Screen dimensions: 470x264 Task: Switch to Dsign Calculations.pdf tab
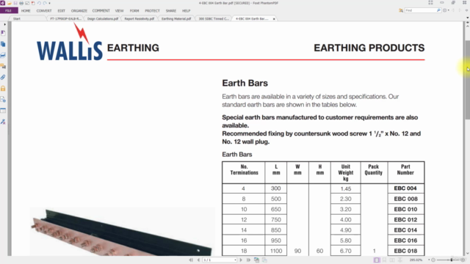pos(103,18)
